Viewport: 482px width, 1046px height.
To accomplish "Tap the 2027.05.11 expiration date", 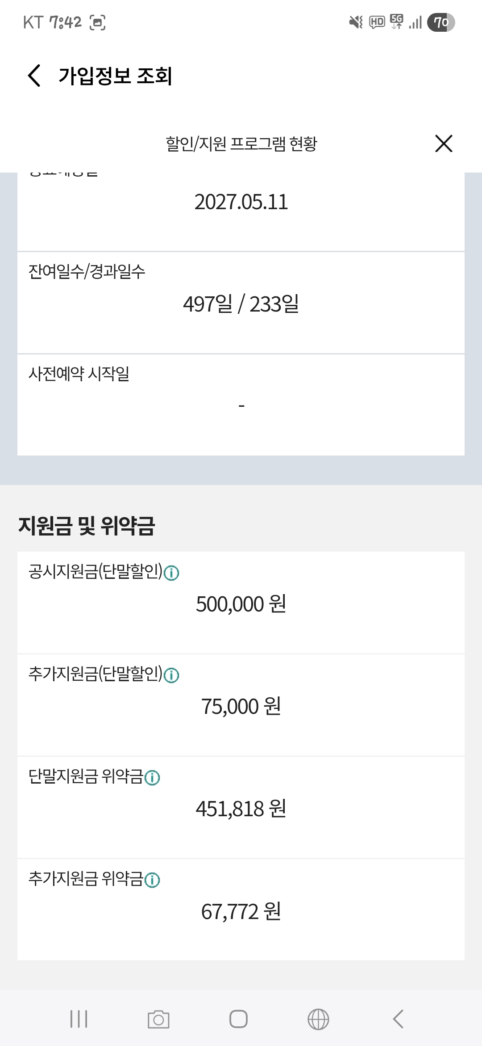I will (x=241, y=202).
